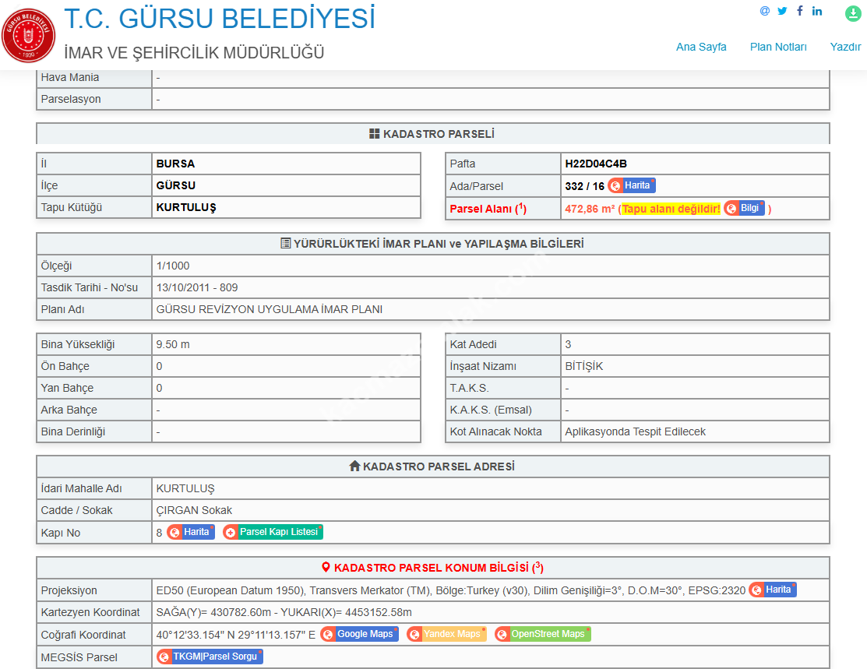Click the Gürsu Belediyesi logo emblem
The image size is (867, 669).
[29, 35]
